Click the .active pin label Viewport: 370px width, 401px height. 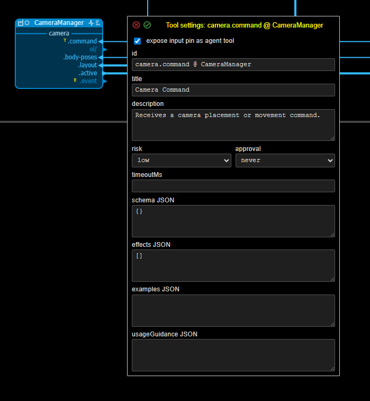click(x=88, y=73)
